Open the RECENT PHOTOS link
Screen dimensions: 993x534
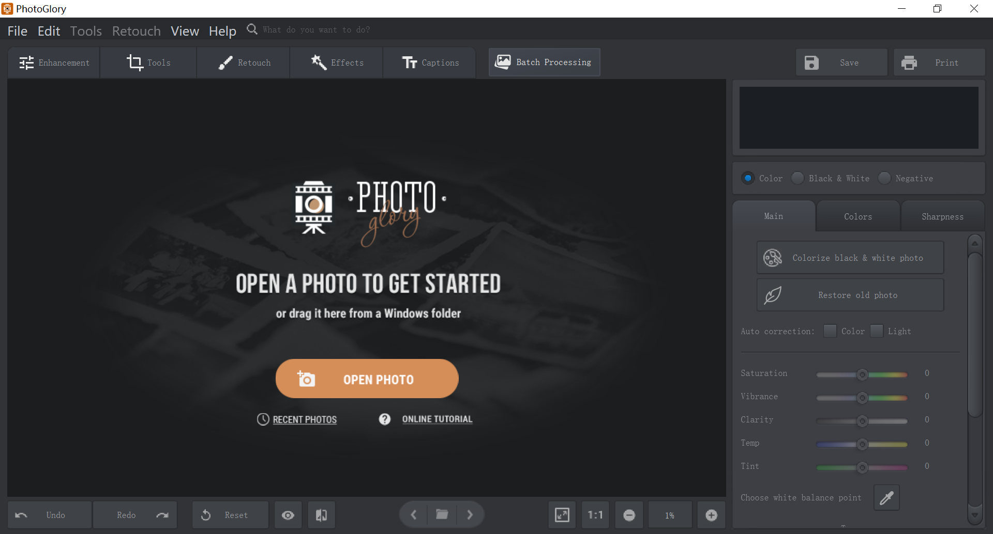pyautogui.click(x=305, y=419)
